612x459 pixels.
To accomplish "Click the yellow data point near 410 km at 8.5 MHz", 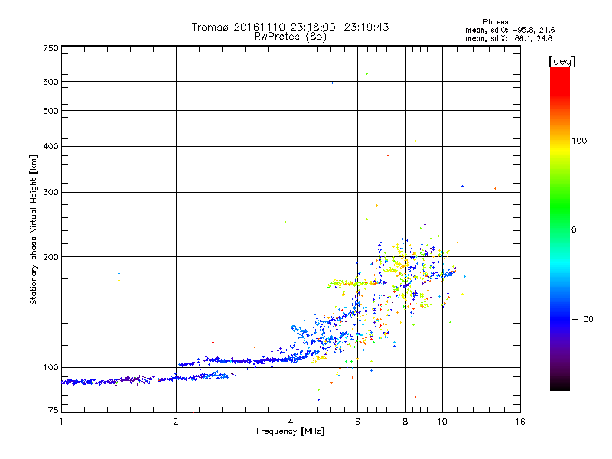I will (x=415, y=142).
